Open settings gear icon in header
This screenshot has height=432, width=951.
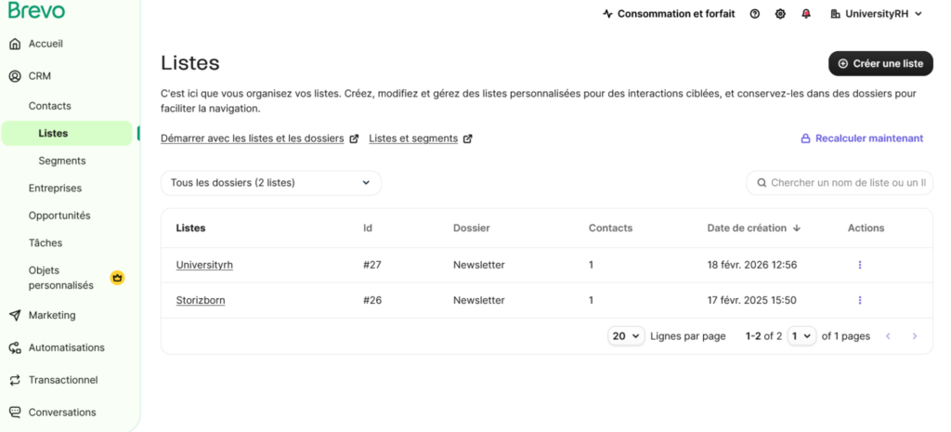780,14
